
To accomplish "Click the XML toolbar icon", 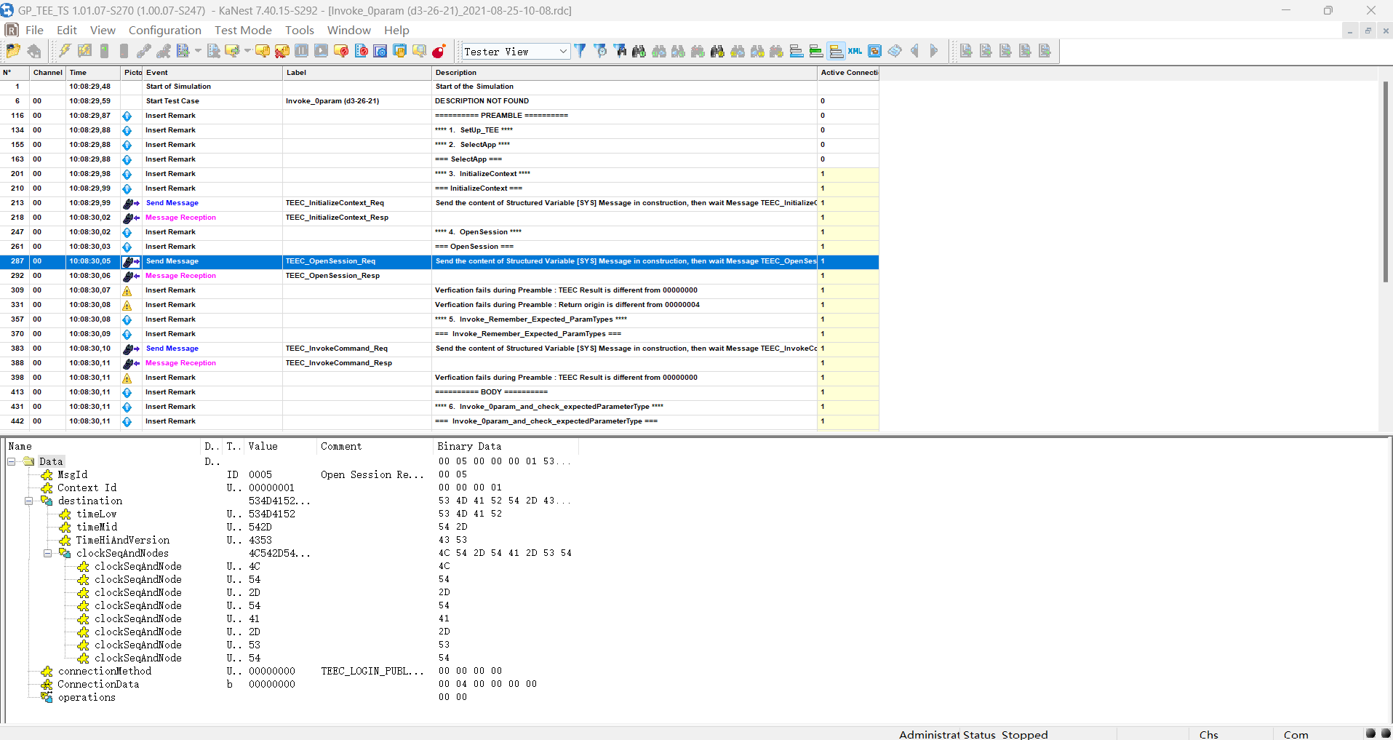I will tap(855, 51).
